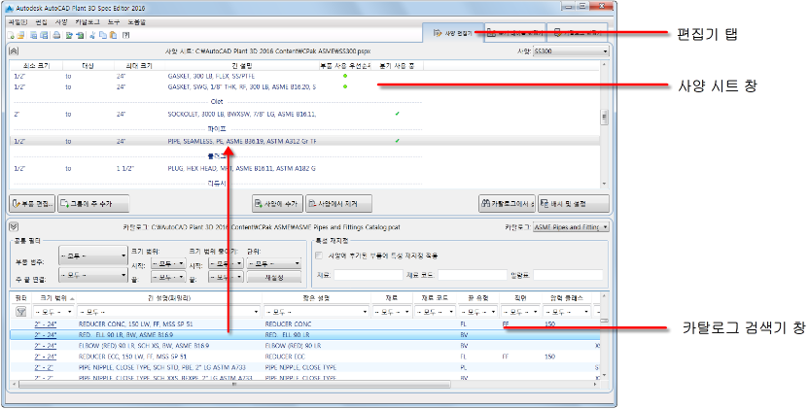The height and width of the screenshot is (409, 809).
Task: Click the priority green dot on GASKET FLEX row
Action: 345,76
